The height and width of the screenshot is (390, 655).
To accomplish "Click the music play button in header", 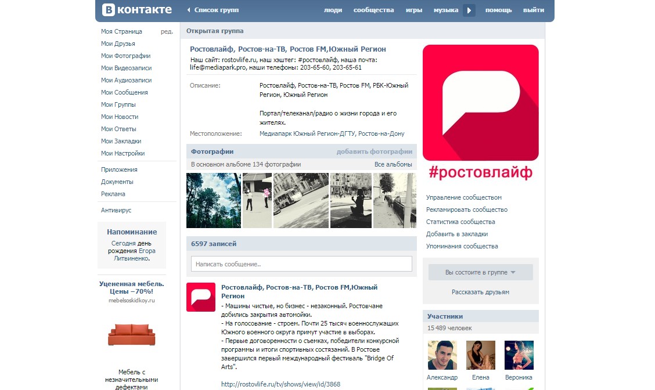I will pos(469,10).
